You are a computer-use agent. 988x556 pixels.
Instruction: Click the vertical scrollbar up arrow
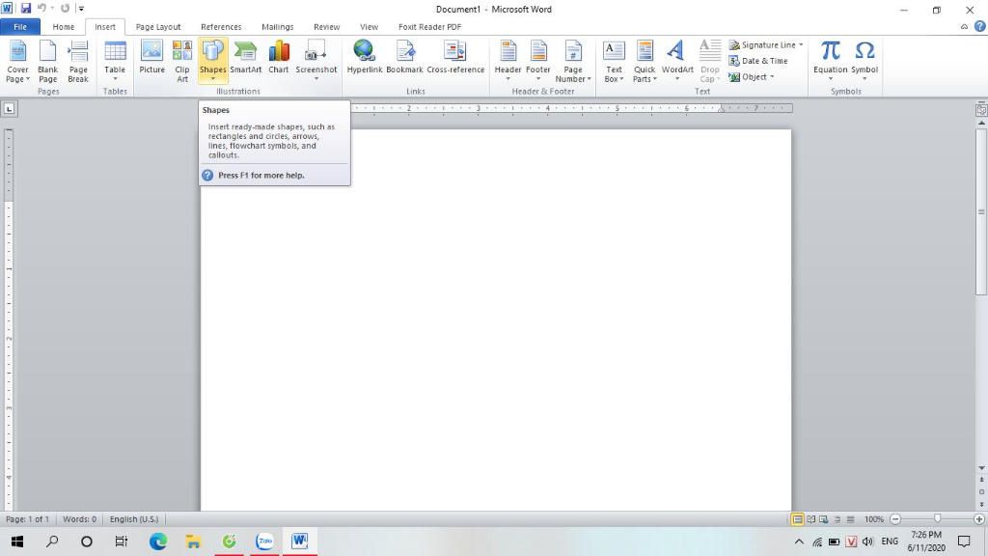coord(981,123)
